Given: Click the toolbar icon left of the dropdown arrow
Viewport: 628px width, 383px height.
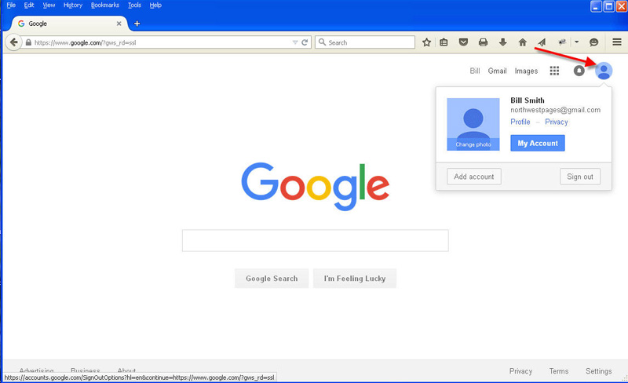Looking at the screenshot, I should [562, 42].
